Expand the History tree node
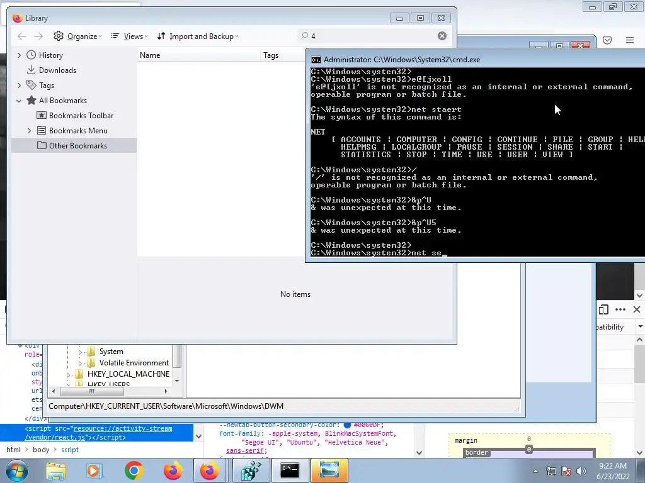645x483 pixels. [x=19, y=55]
